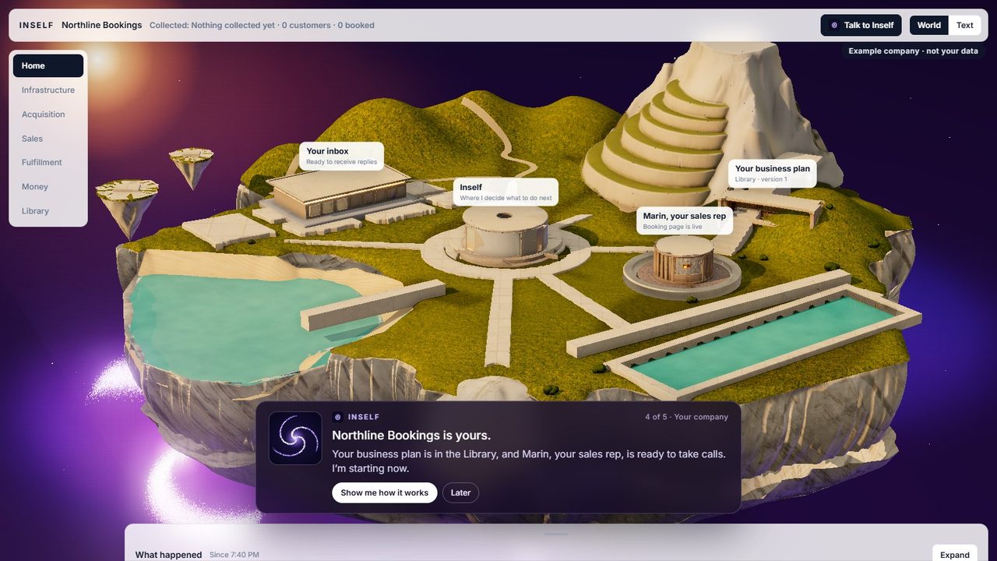Go to Home in sidebar
Image resolution: width=997 pixels, height=561 pixels.
tap(48, 65)
